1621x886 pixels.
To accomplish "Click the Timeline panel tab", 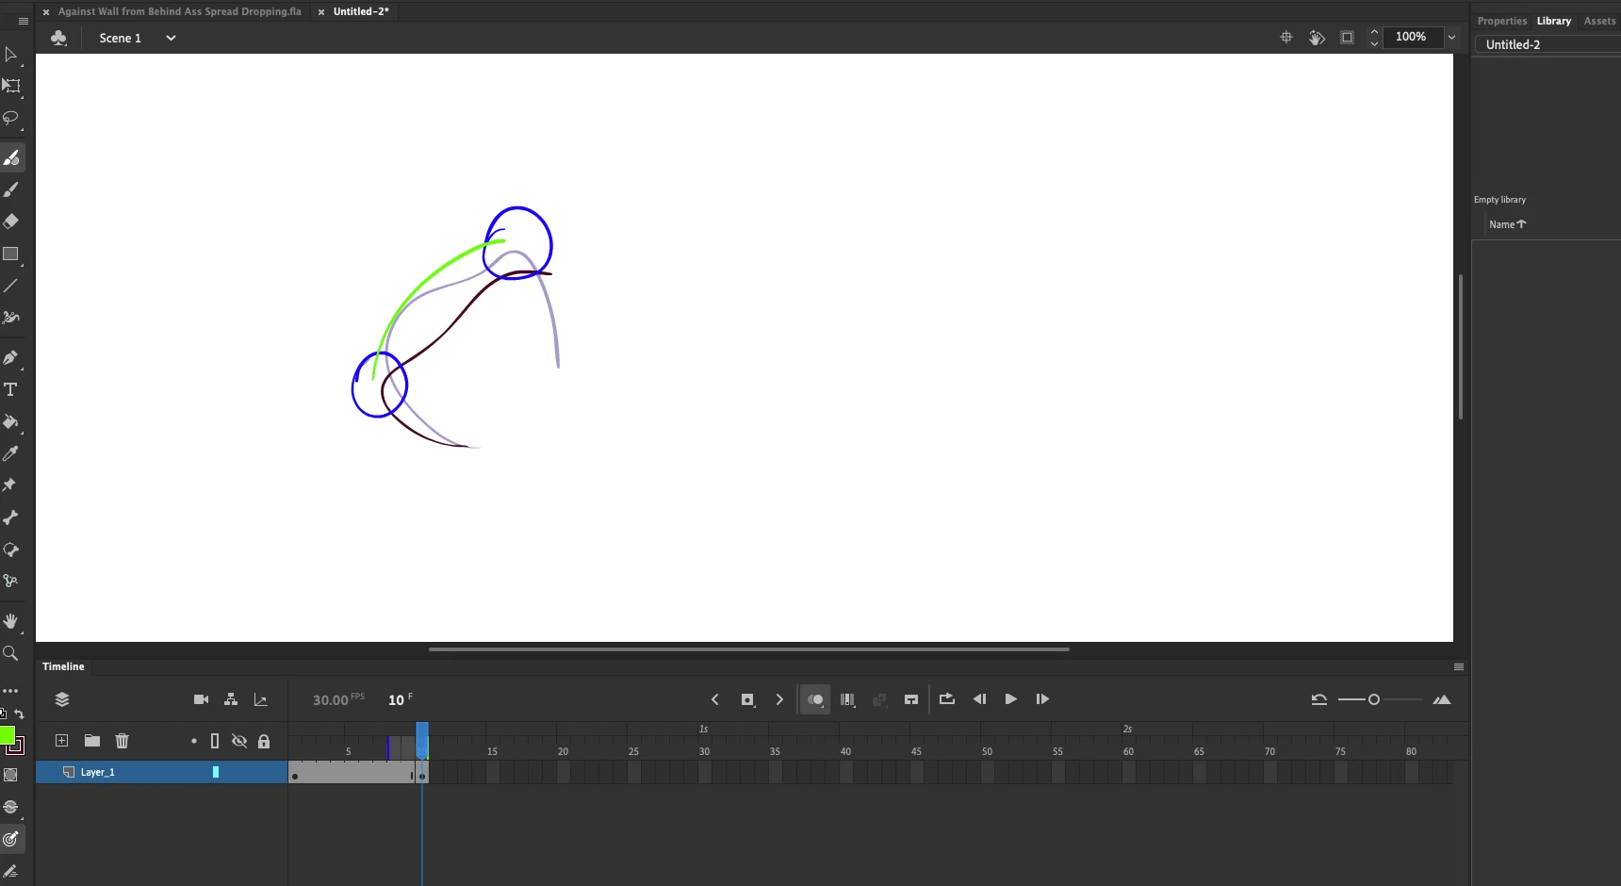I will point(63,666).
